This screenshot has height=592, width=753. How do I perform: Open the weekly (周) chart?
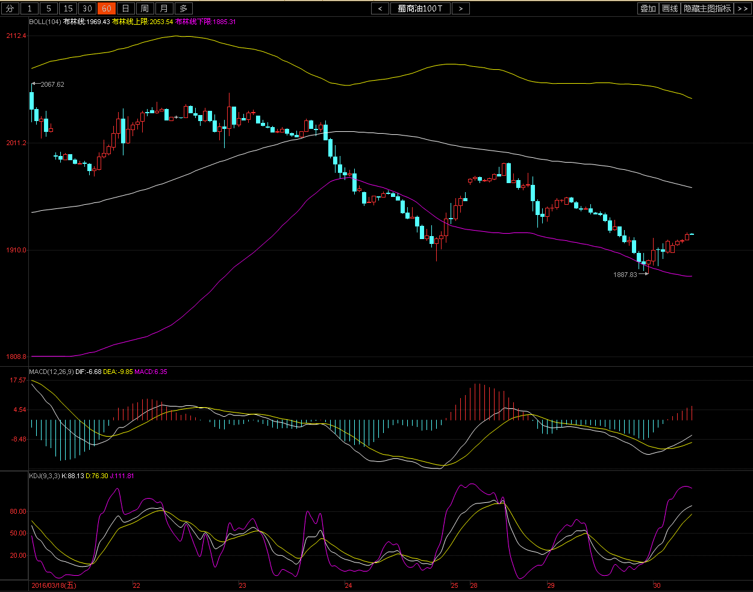click(x=145, y=8)
